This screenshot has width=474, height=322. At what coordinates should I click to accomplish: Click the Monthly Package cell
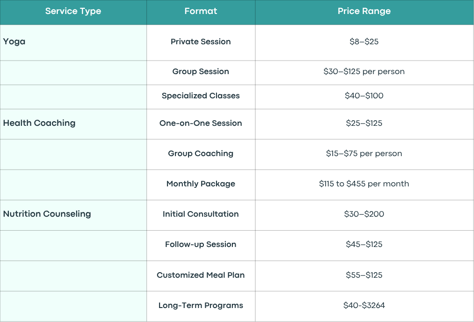point(201,185)
